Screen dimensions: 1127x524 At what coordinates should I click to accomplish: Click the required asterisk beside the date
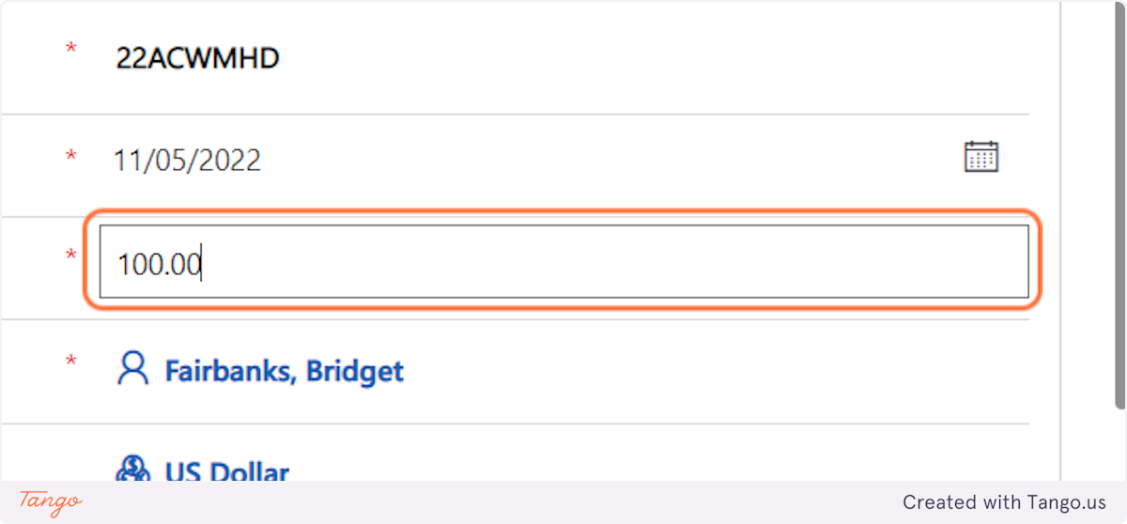point(71,157)
